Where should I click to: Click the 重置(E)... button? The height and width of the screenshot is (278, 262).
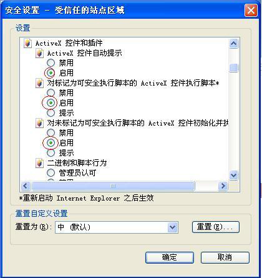point(216,227)
